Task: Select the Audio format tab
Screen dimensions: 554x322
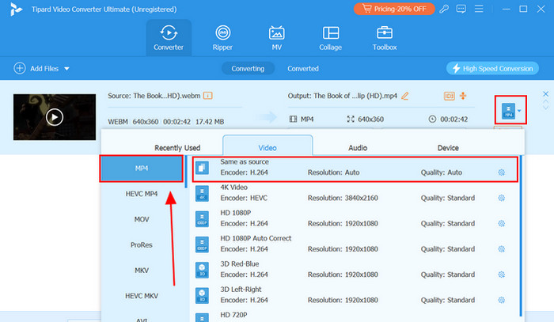Action: point(358,148)
